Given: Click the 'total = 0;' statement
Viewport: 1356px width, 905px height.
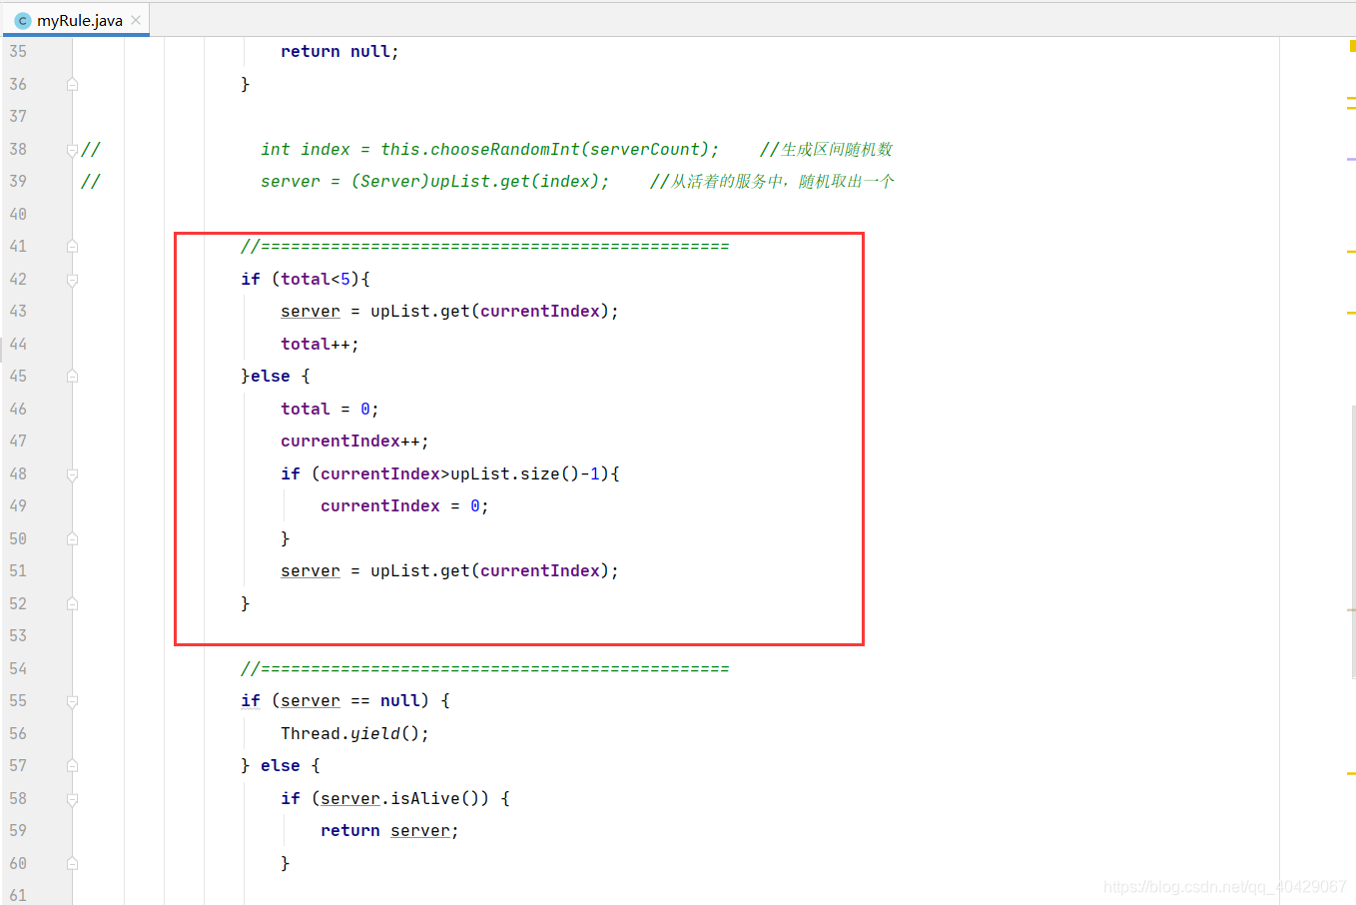Looking at the screenshot, I should click(x=330, y=410).
